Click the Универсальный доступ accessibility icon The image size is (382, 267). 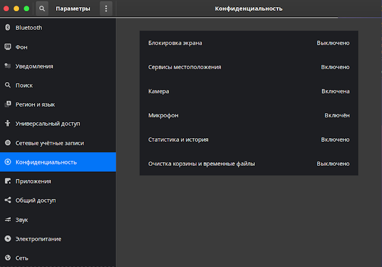[x=8, y=123]
